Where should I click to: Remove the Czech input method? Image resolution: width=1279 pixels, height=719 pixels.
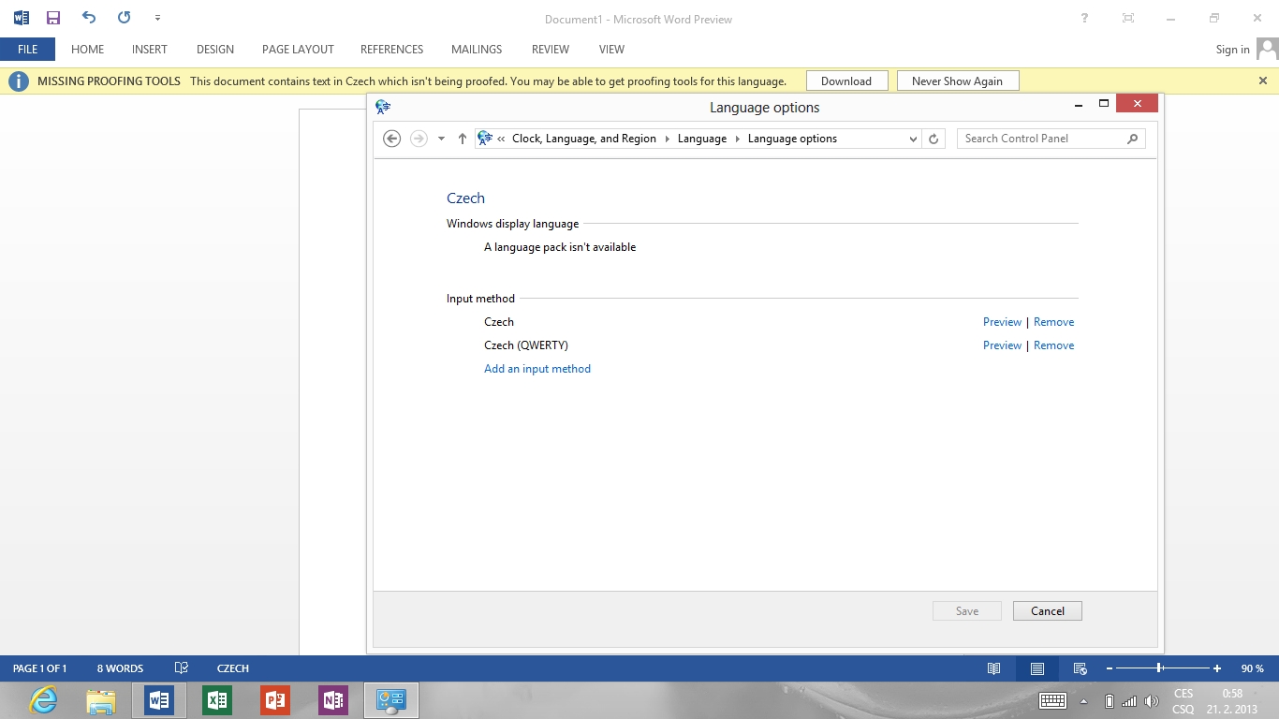point(1053,322)
